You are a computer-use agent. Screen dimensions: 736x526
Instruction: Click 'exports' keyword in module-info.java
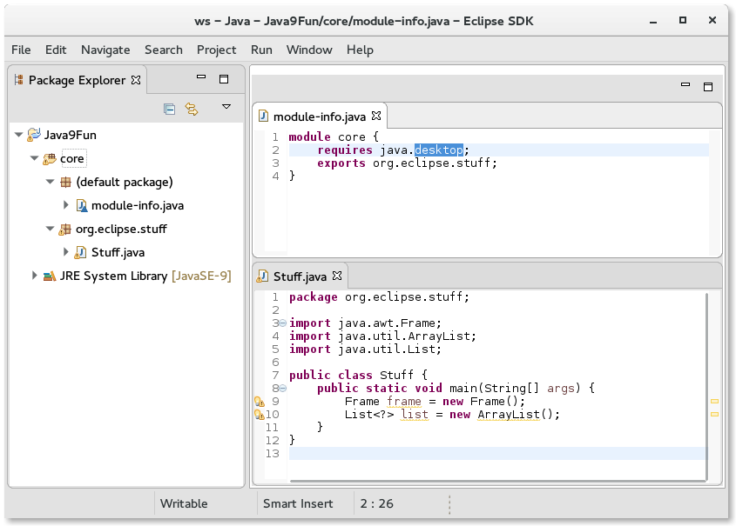341,163
